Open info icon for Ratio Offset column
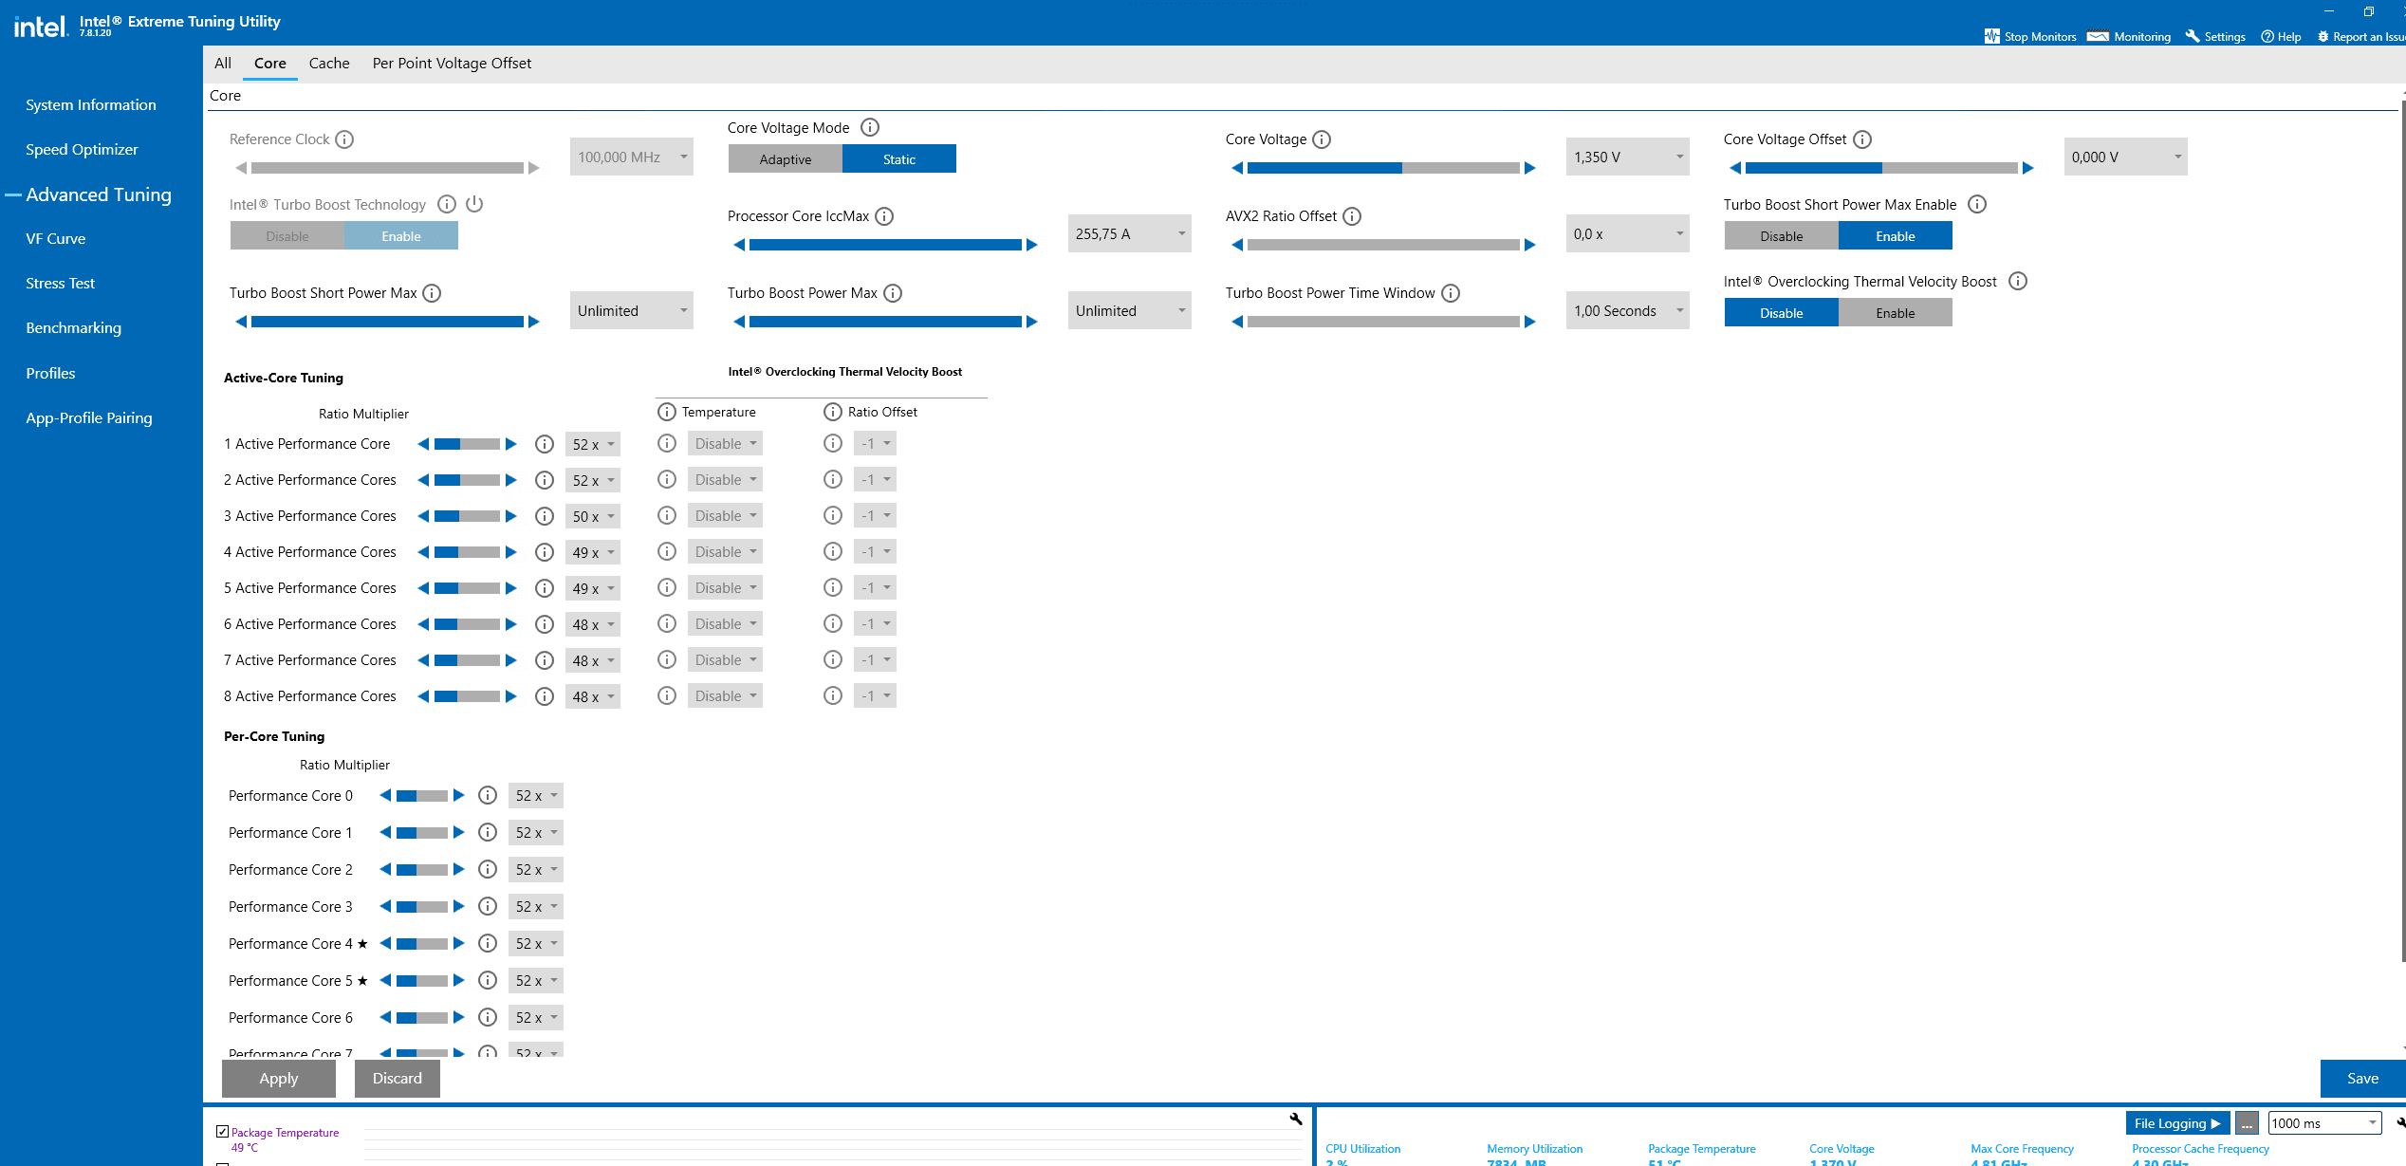2406x1166 pixels. [x=833, y=412]
